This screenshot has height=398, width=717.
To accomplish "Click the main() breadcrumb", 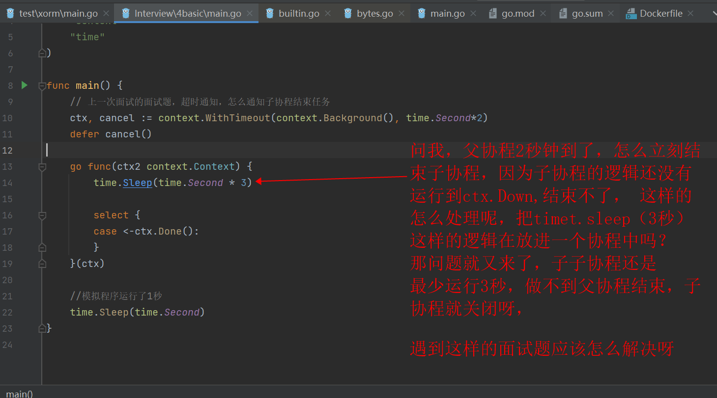I will (x=19, y=394).
